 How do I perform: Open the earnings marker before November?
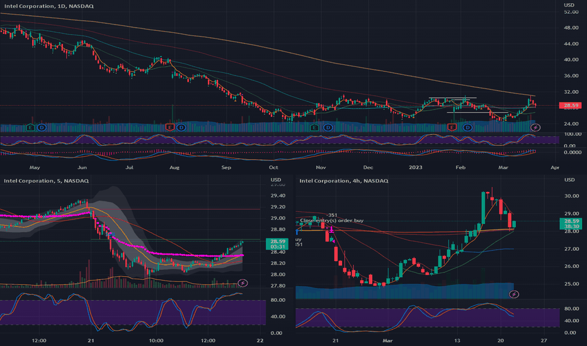pyautogui.click(x=314, y=128)
